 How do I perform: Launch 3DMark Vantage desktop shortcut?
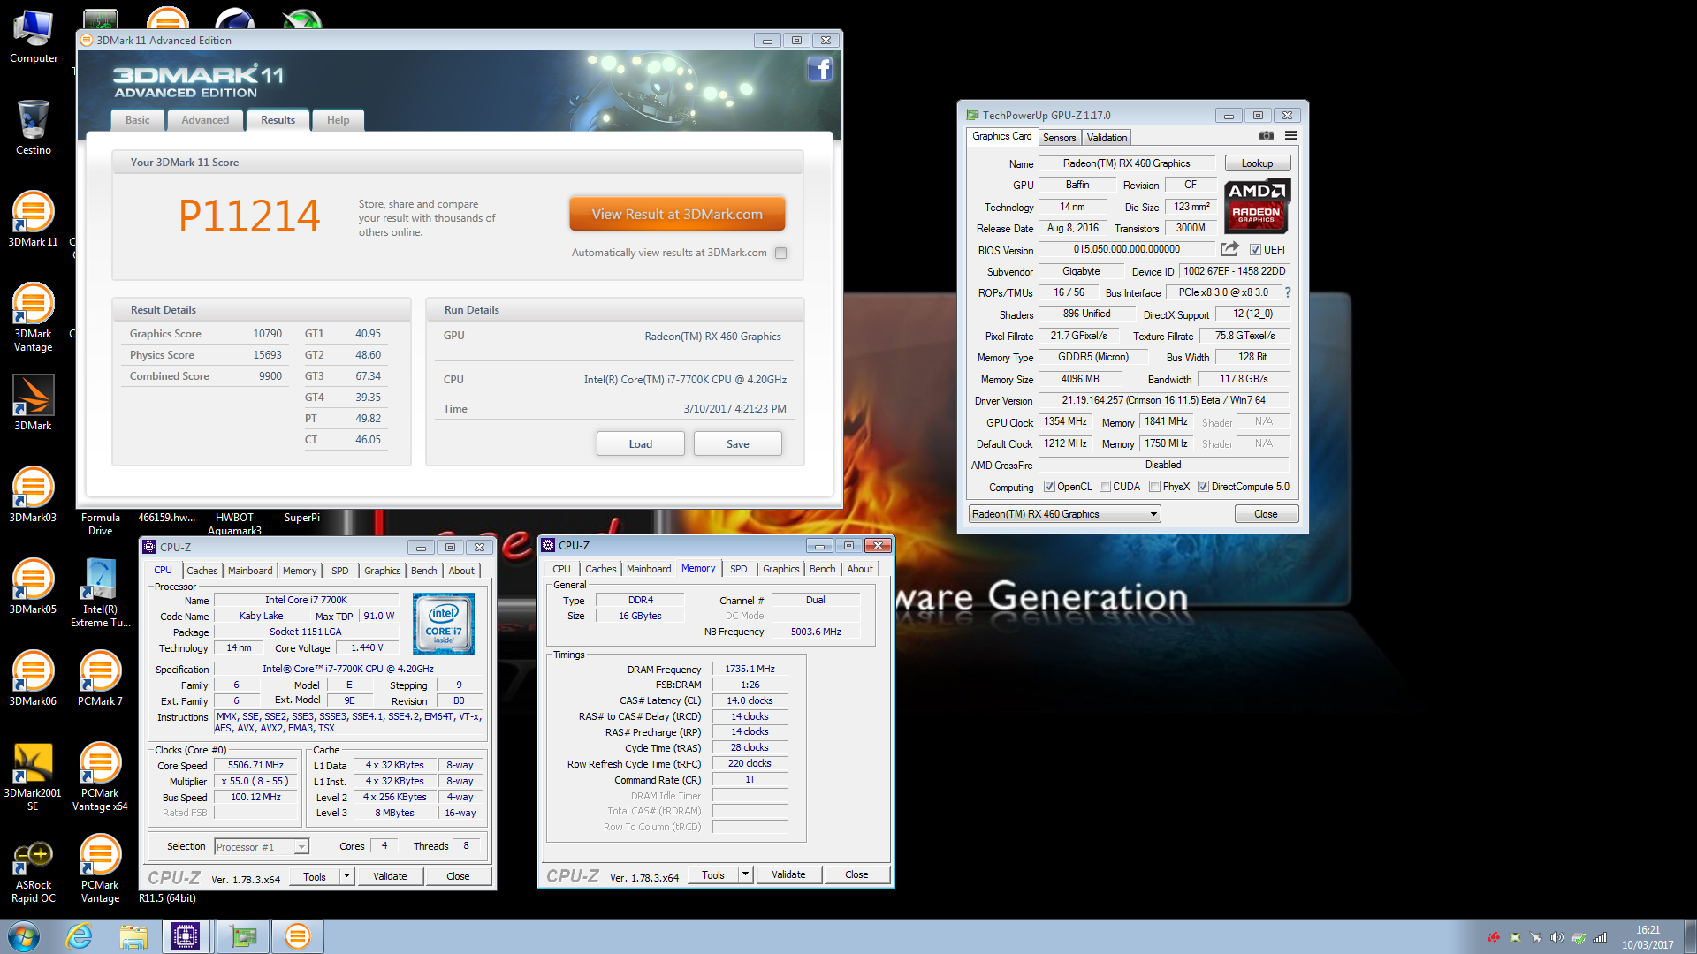[34, 317]
